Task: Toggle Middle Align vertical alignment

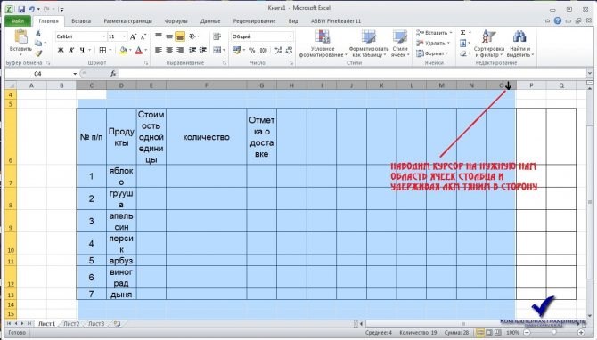Action: click(x=169, y=36)
